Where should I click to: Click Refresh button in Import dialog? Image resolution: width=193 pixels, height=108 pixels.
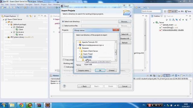coord(125,43)
